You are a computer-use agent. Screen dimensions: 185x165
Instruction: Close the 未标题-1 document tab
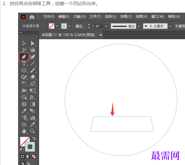coord(100,35)
